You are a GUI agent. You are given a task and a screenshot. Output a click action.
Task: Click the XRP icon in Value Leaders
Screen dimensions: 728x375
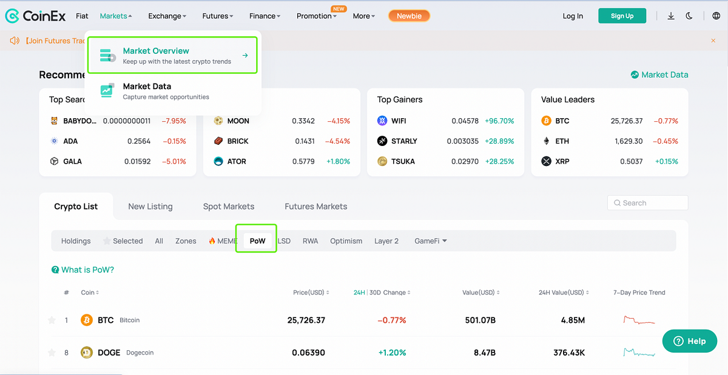coord(546,161)
